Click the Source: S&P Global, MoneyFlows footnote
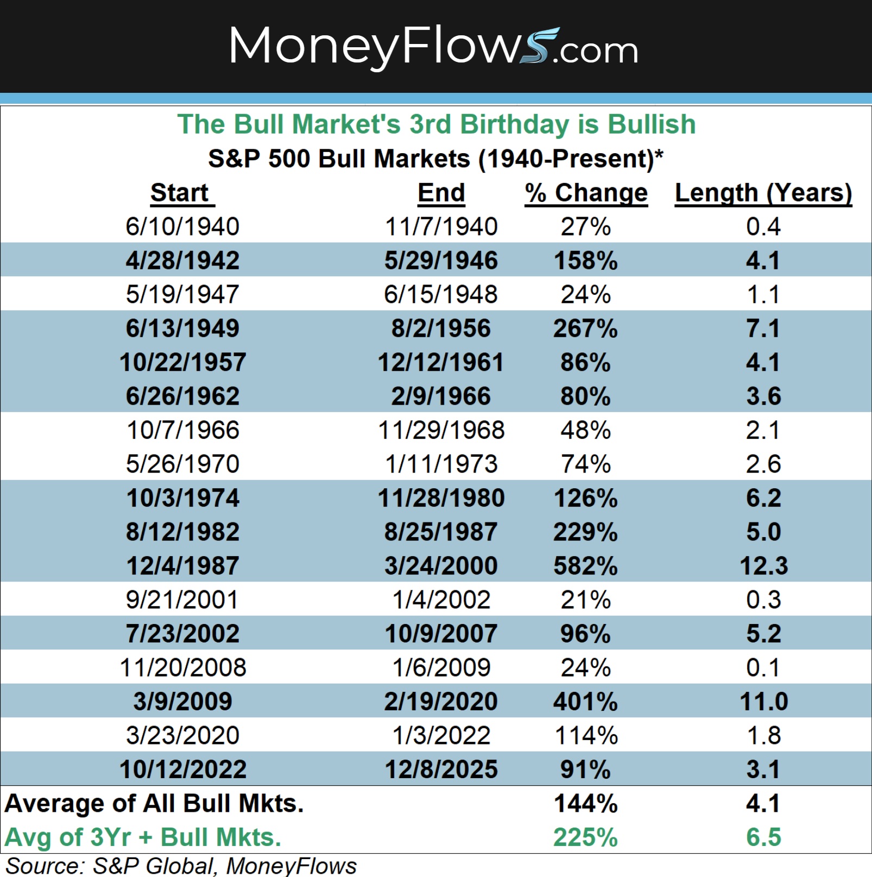This screenshot has width=872, height=877. point(181,866)
